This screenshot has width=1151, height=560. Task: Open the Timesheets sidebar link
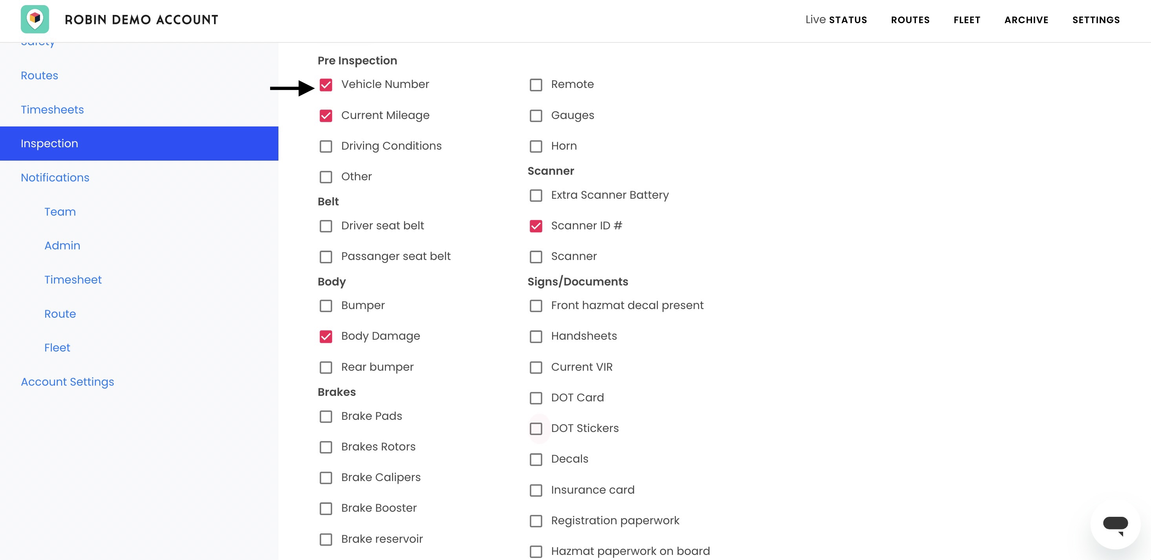coord(52,110)
